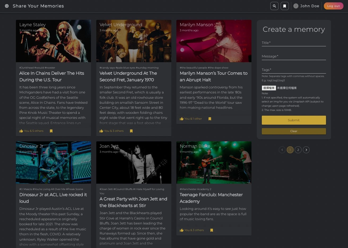348x248 pixels.
Task: Click the John Doe avatar icon
Action: 296,6
